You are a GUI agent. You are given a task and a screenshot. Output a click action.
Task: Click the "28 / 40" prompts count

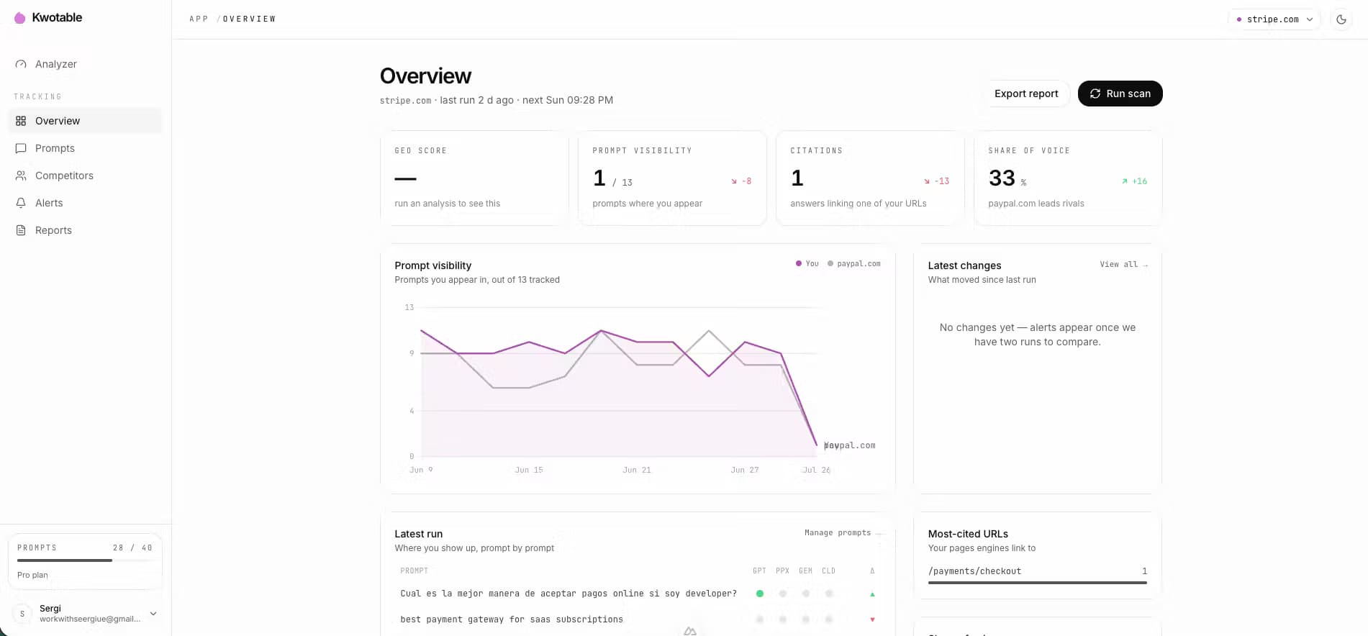(x=132, y=548)
